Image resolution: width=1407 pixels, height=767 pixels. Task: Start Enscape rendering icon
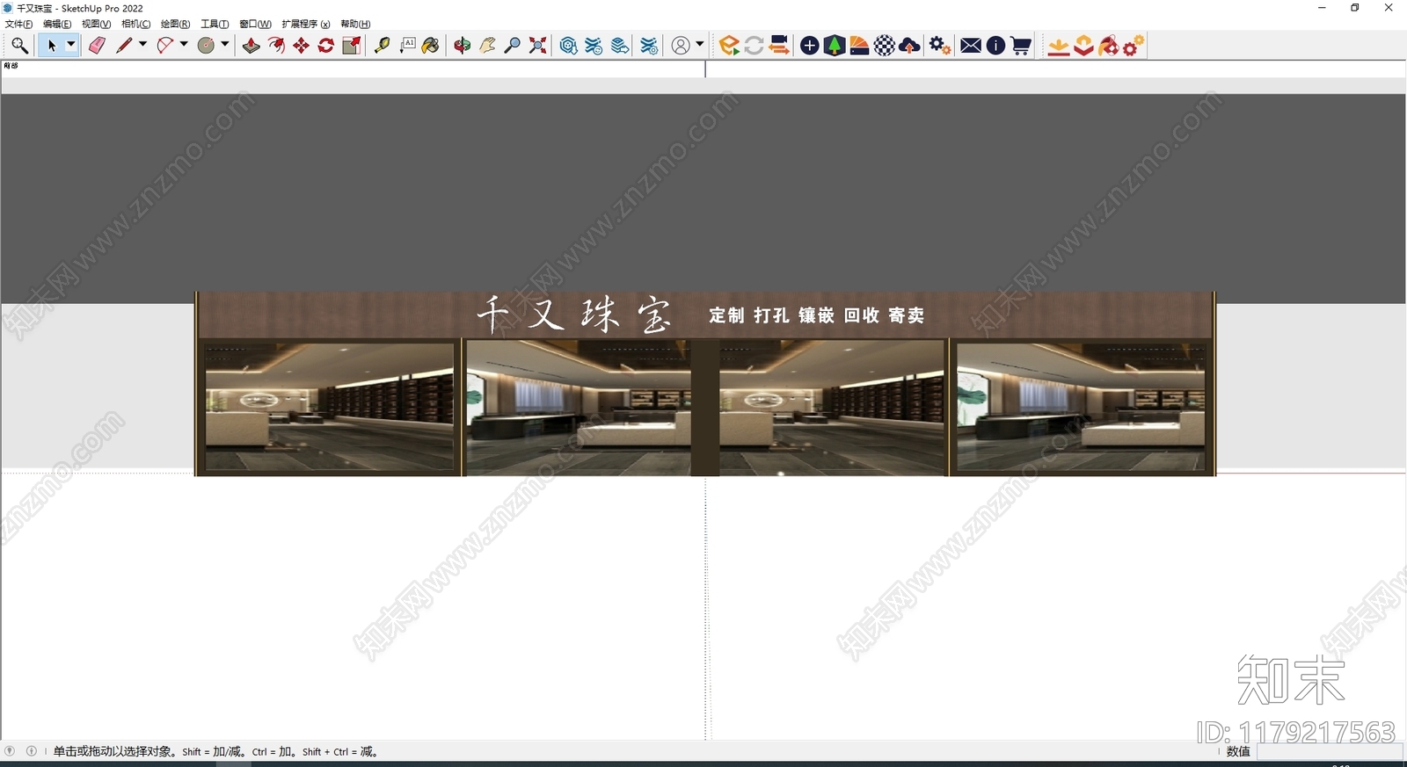coord(729,46)
